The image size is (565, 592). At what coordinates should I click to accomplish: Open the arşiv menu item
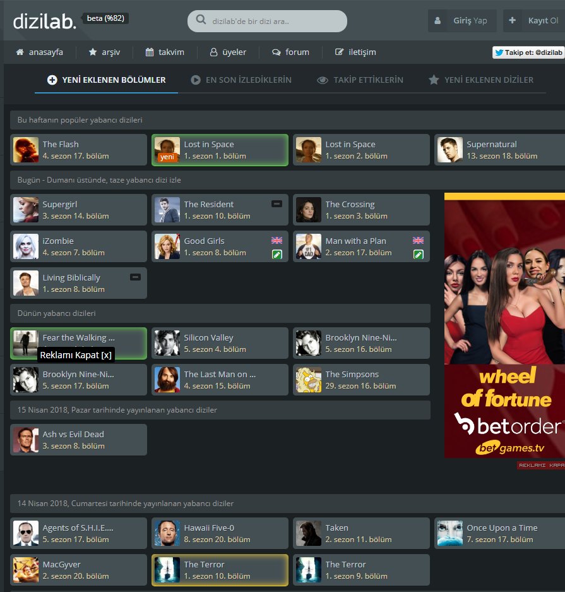pyautogui.click(x=104, y=52)
